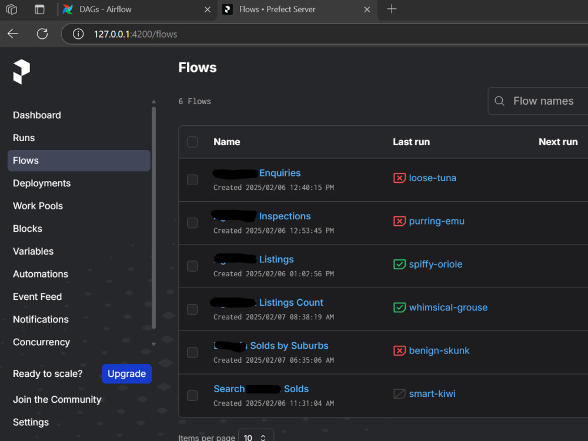Click completed status icon beside whimsical-grouse
The height and width of the screenshot is (441, 588).
399,307
